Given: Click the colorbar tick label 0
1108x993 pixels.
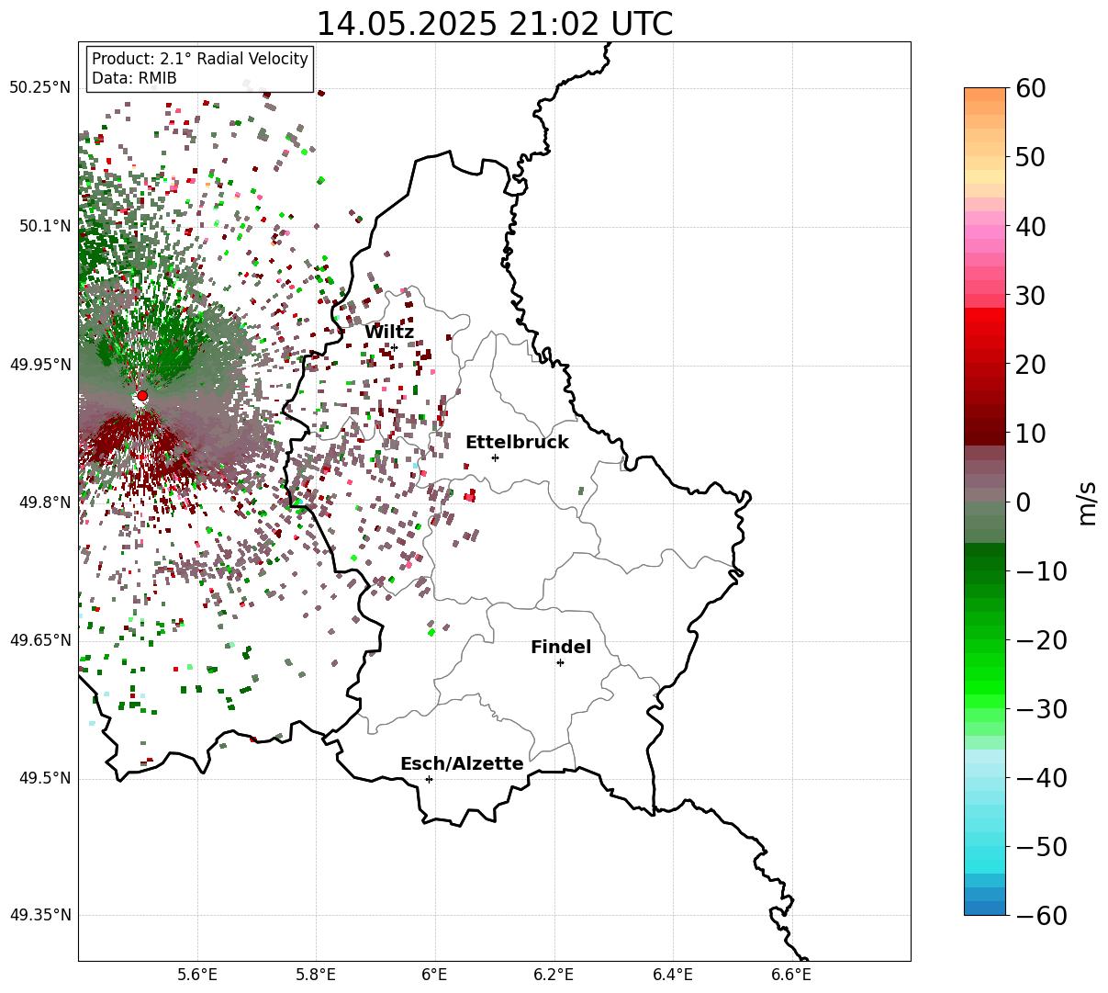Looking at the screenshot, I should [1023, 502].
